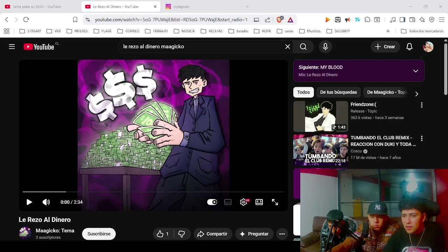The height and width of the screenshot is (252, 448).
Task: Click the address bar URL
Action: coord(171,20)
